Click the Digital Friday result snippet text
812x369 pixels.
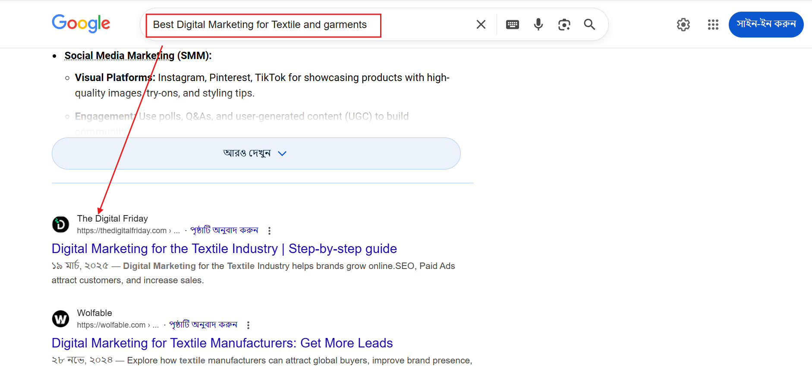253,273
